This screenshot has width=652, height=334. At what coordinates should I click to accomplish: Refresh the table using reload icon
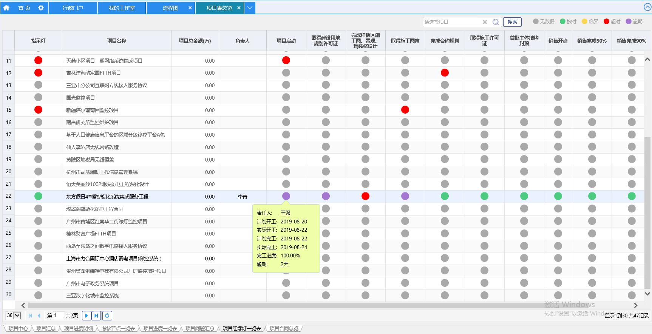pos(107,316)
